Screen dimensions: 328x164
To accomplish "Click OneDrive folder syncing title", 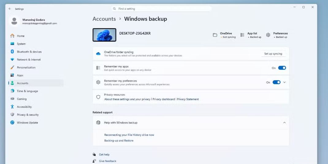I will click(119, 52).
